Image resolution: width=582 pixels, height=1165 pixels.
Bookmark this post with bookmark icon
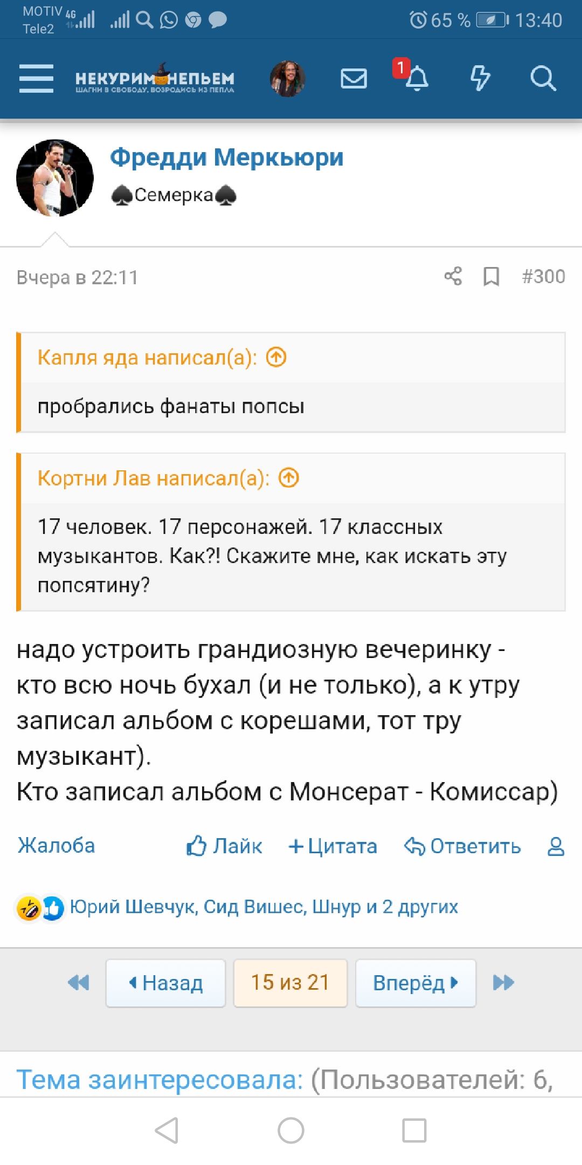click(491, 276)
